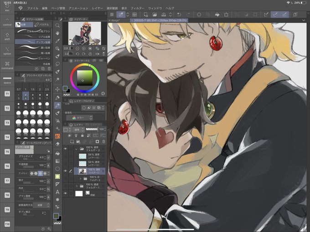
Task: Click the Redo arrow in command bar
Action: tap(188, 15)
